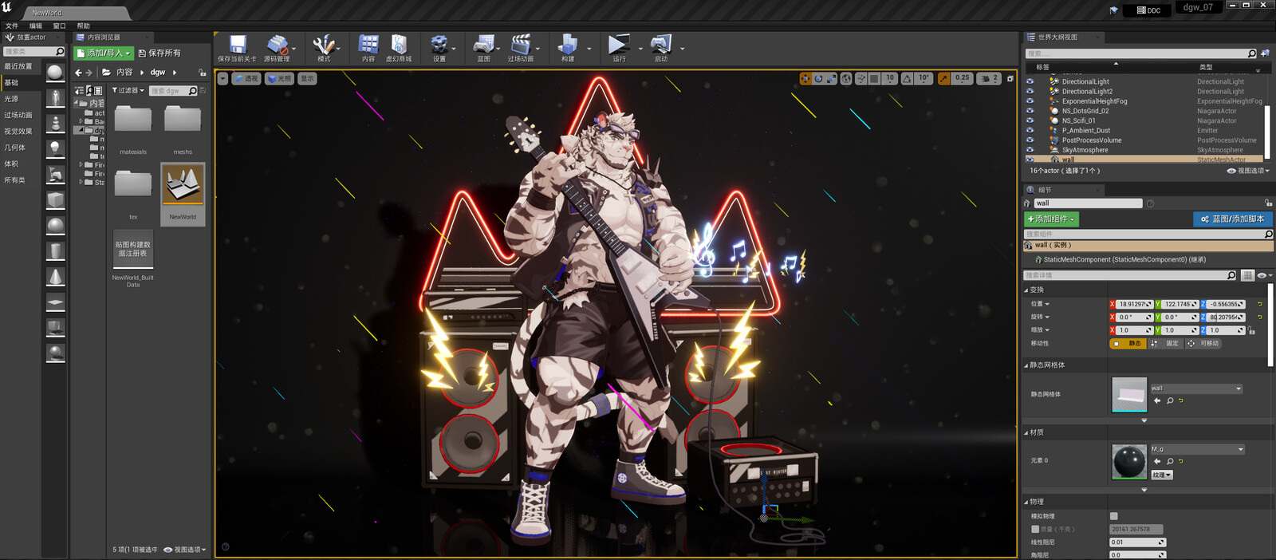This screenshot has width=1276, height=560.
Task: Hide the SkyAtmosphere actor
Action: pos(1030,150)
